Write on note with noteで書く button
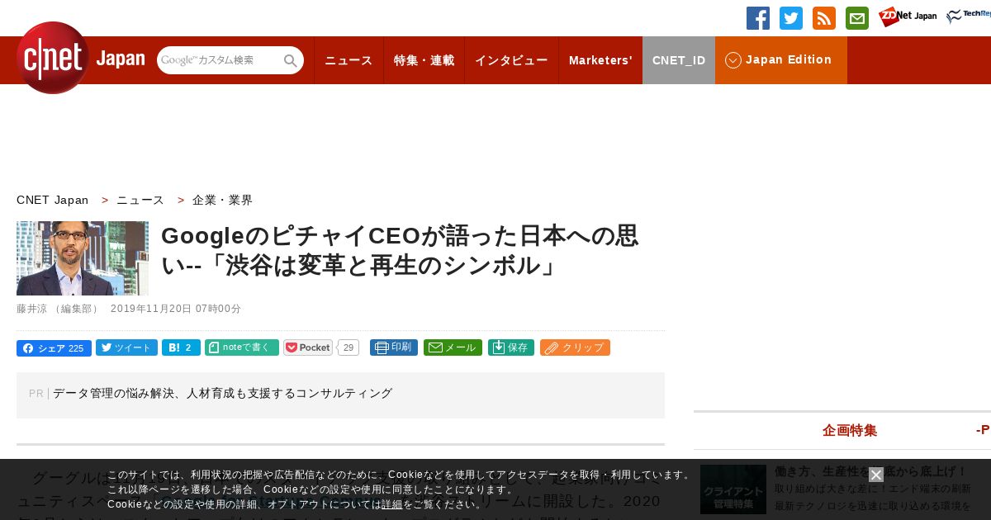Image resolution: width=991 pixels, height=520 pixels. [242, 347]
